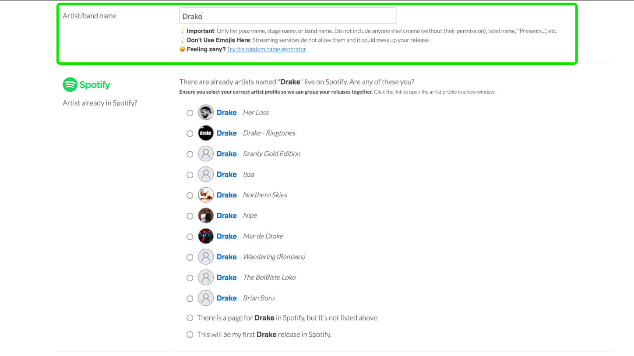Open Drake link next to Northern Skies
The image size is (634, 356).
(227, 195)
